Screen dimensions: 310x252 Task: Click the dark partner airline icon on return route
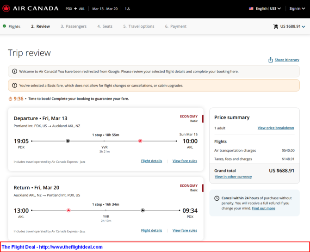pyautogui.click(x=143, y=210)
